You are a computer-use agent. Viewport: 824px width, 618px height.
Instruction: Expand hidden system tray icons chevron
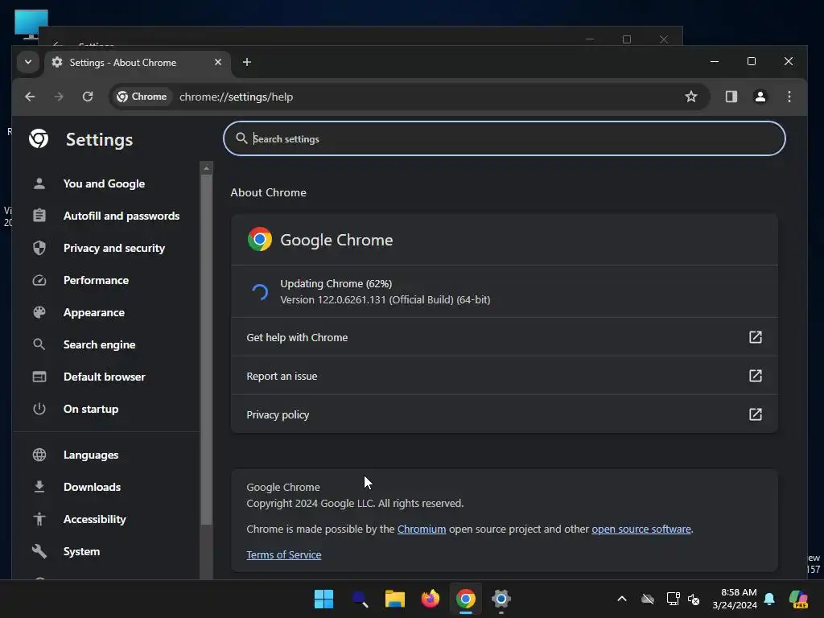(x=622, y=599)
